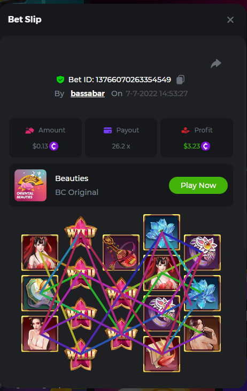Click the Amount chips icon
This screenshot has height=391, width=247.
[30, 130]
